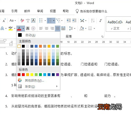
Task: Click the shading paint bucket icon
Action: point(82,28)
